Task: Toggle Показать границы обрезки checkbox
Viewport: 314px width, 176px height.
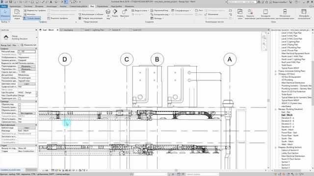Action: coord(20,108)
